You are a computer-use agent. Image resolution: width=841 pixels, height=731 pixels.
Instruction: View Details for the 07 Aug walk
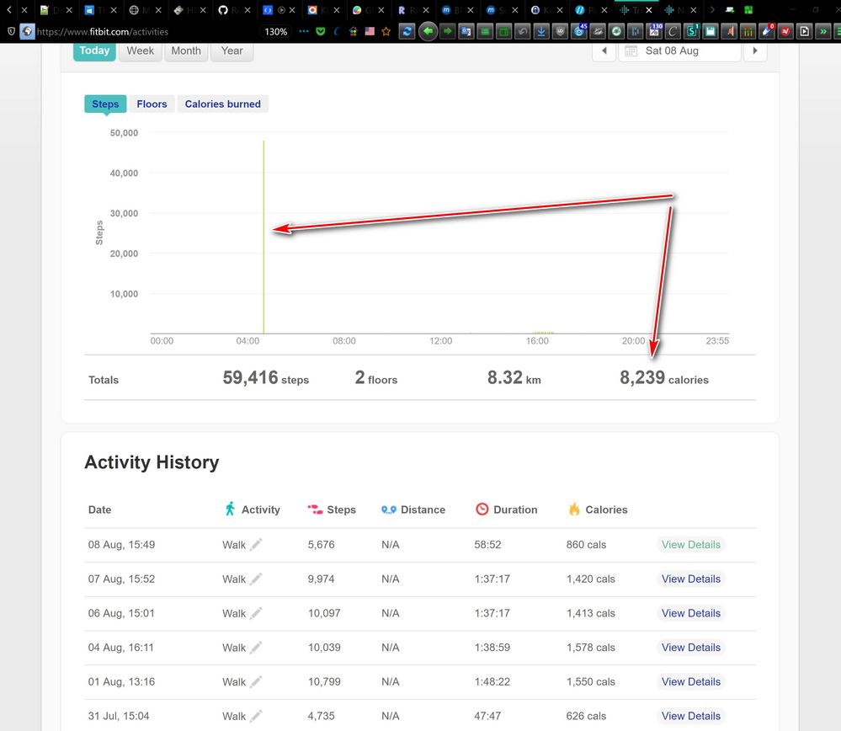point(691,579)
